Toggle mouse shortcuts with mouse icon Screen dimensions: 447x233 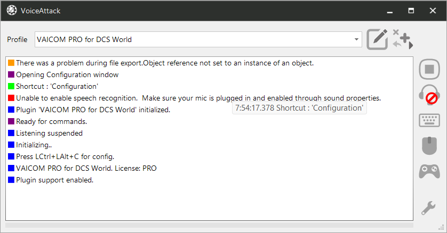click(x=429, y=146)
